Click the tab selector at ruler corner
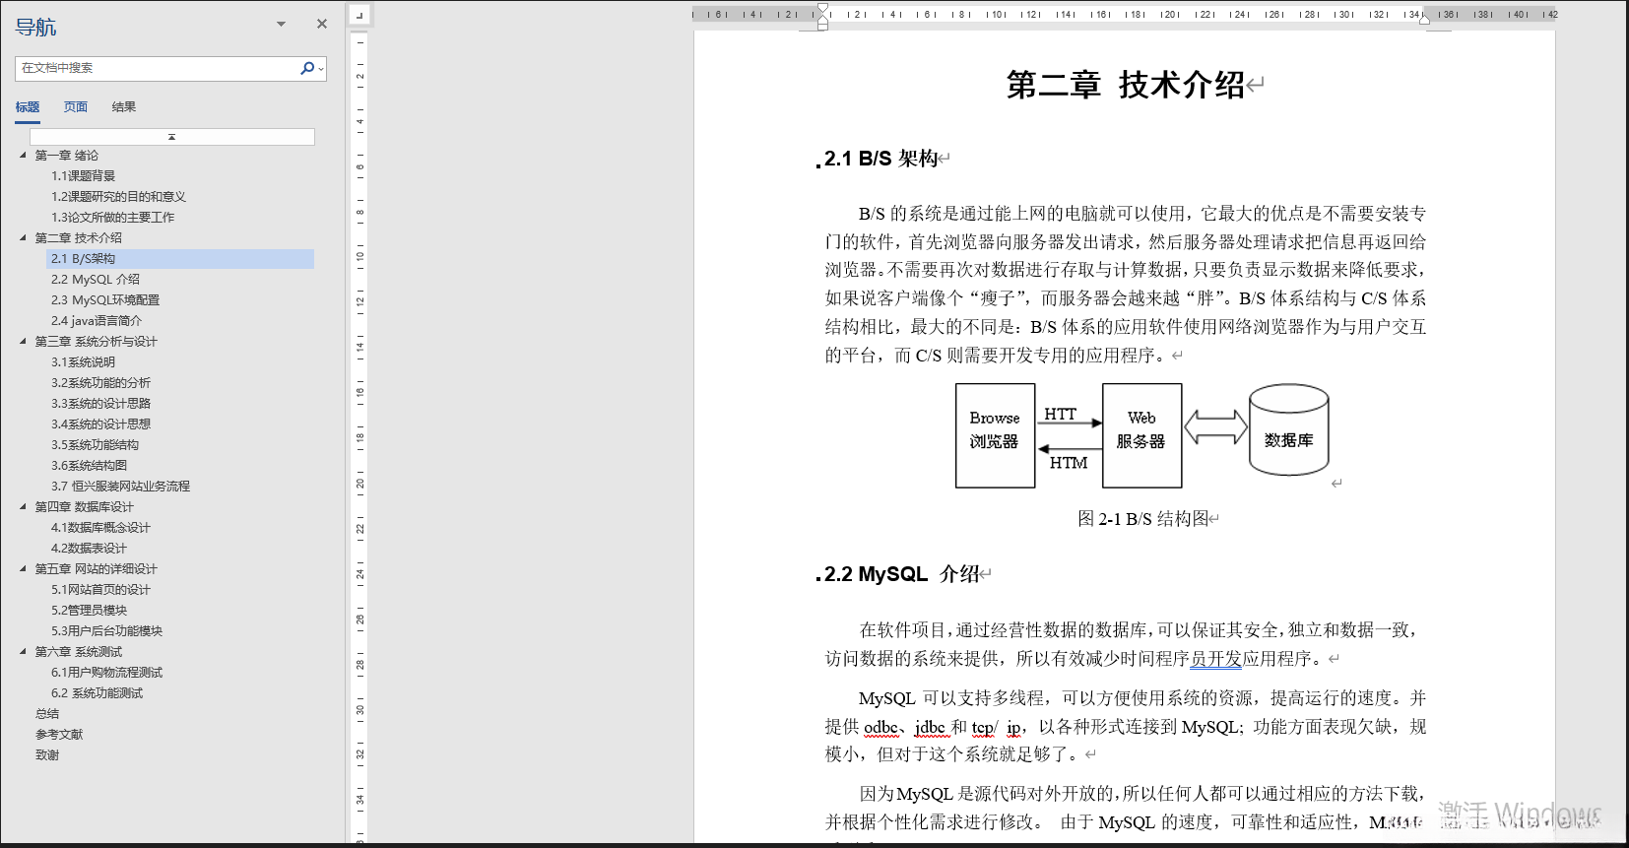The image size is (1629, 848). coord(359,15)
